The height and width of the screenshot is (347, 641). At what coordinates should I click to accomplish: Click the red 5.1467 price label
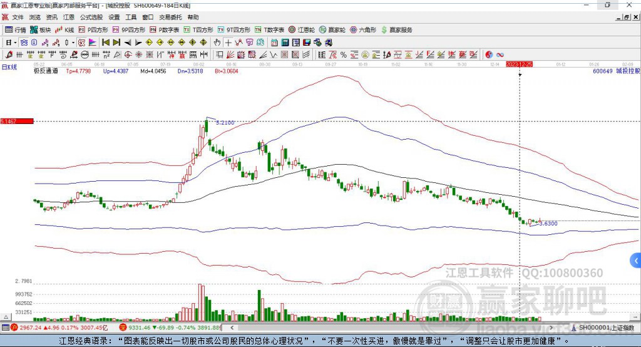pos(16,121)
